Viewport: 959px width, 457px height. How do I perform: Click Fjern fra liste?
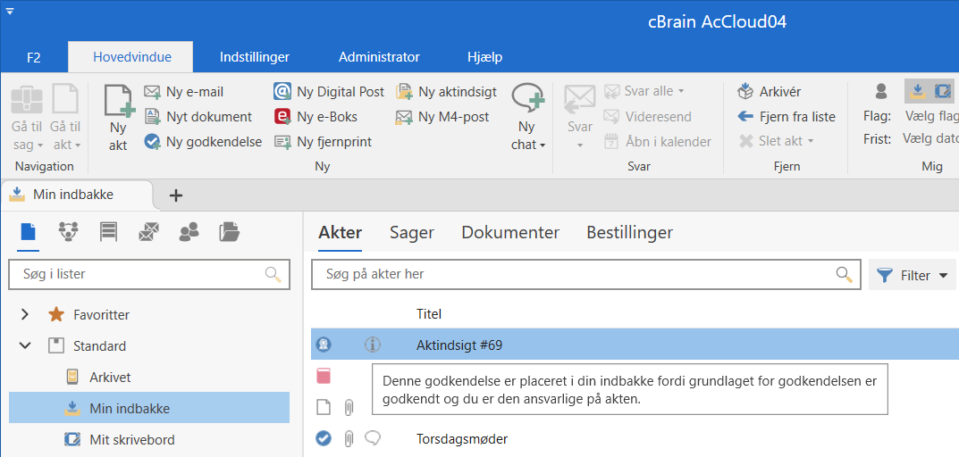point(787,116)
